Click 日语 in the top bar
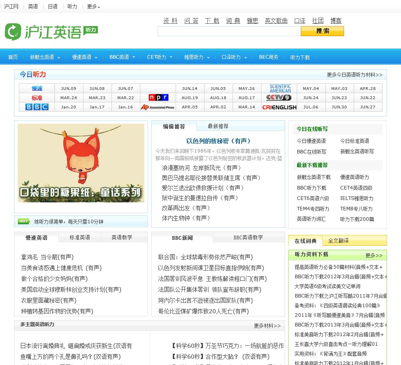This screenshot has width=401, height=365. click(53, 7)
